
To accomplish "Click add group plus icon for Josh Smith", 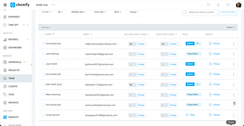I will tap(210, 64).
